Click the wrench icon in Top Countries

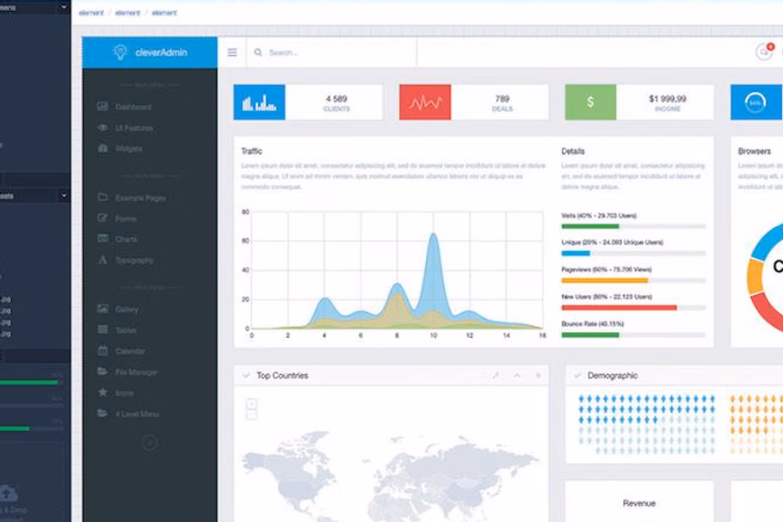(496, 376)
